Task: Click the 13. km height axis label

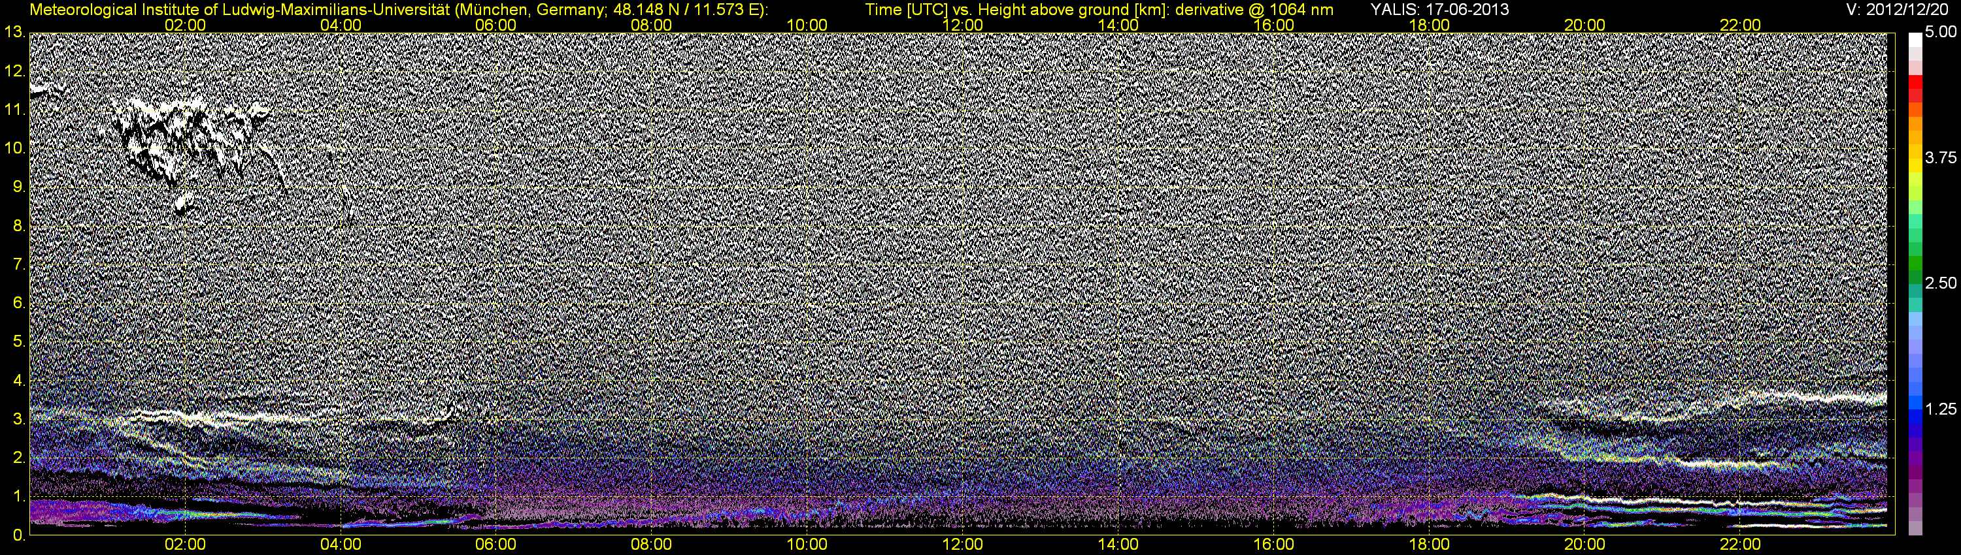Action: tap(14, 33)
